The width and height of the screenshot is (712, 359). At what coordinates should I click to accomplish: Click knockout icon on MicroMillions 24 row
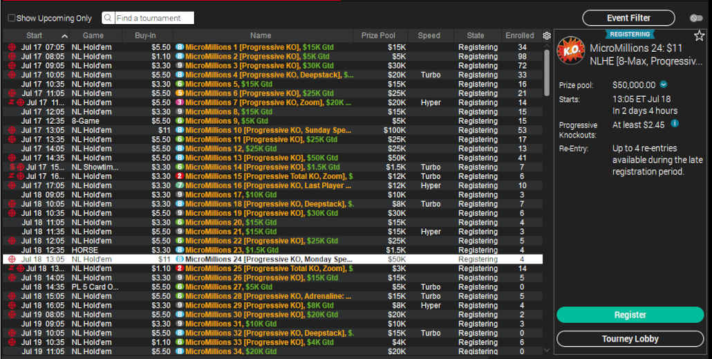[12, 259]
